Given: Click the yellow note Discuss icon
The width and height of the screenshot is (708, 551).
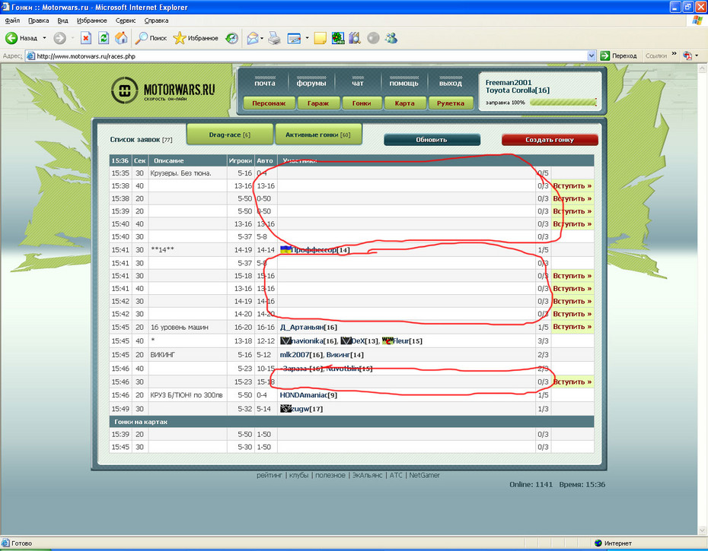Looking at the screenshot, I should [321, 38].
